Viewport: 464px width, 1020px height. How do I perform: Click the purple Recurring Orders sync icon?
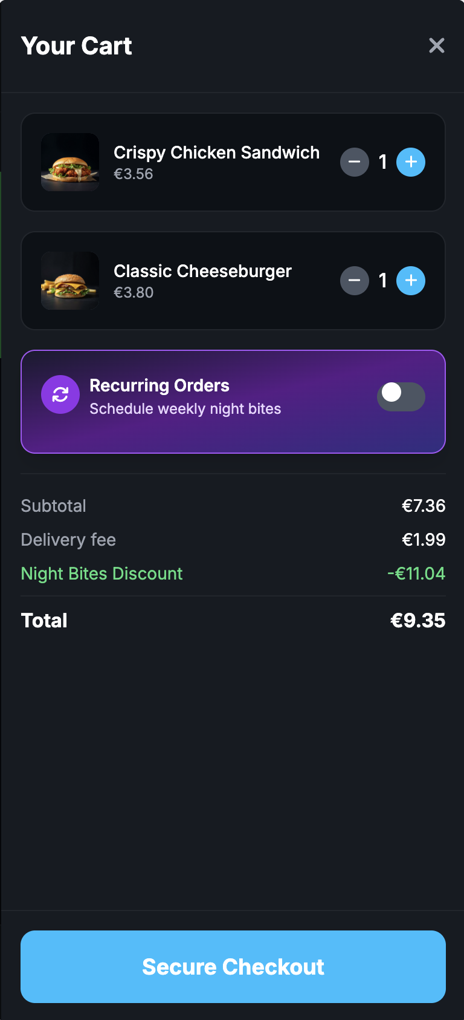tap(60, 395)
